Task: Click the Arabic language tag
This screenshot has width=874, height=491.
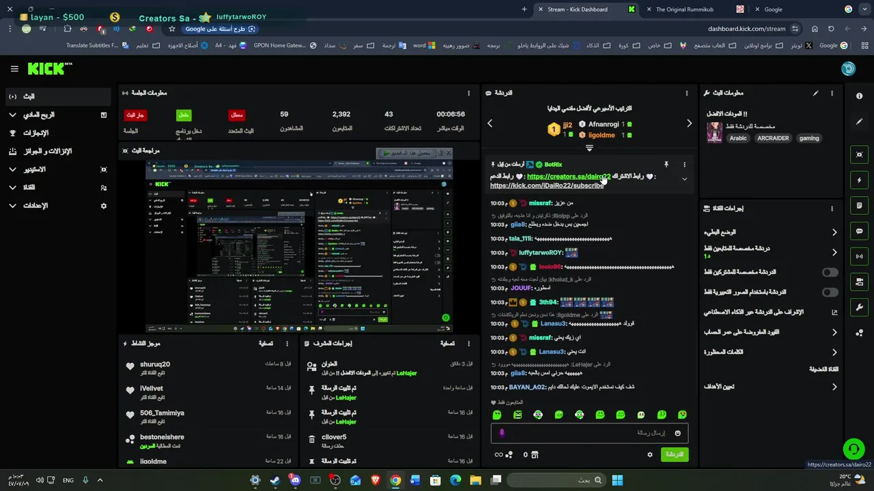Action: [738, 138]
